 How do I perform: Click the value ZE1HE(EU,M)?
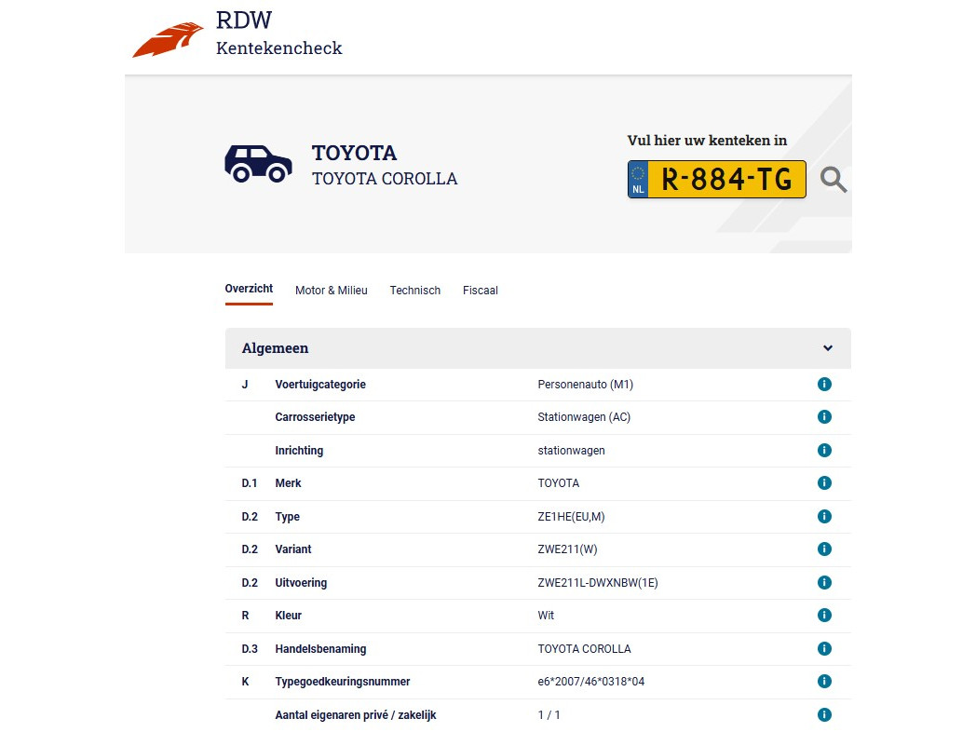(x=571, y=517)
